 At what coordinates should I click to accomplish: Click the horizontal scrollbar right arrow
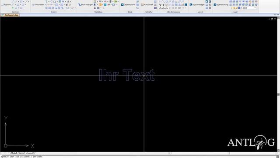coord(276,153)
